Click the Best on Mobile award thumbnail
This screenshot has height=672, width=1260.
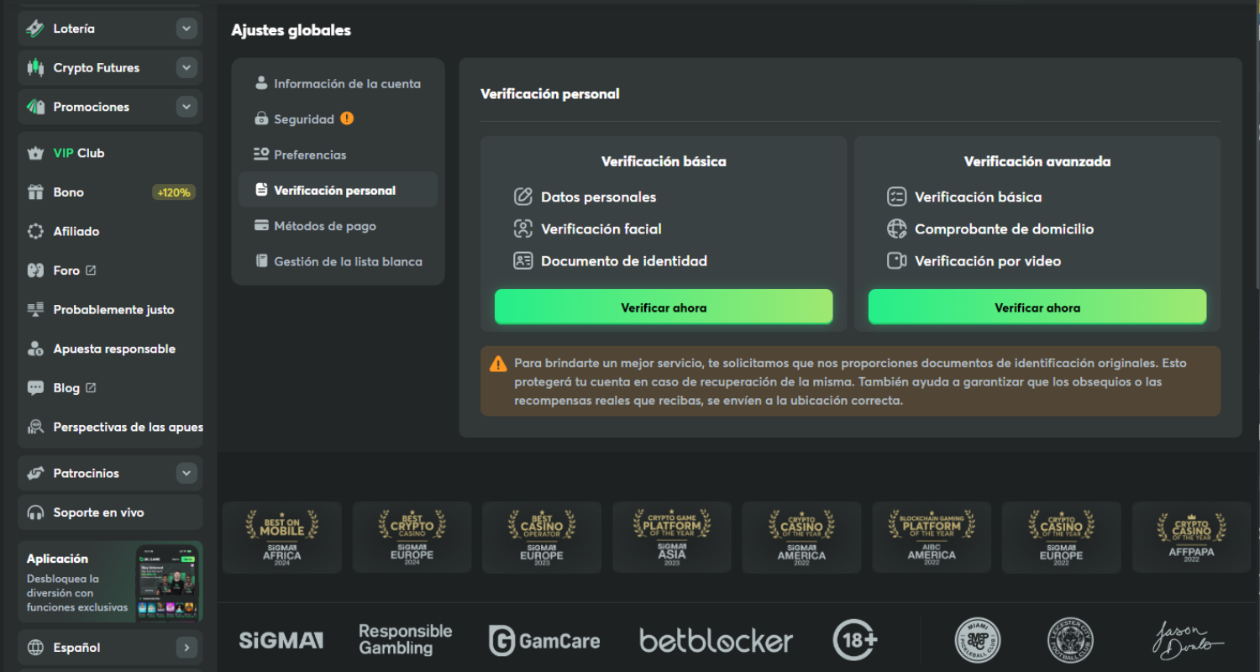pyautogui.click(x=282, y=537)
